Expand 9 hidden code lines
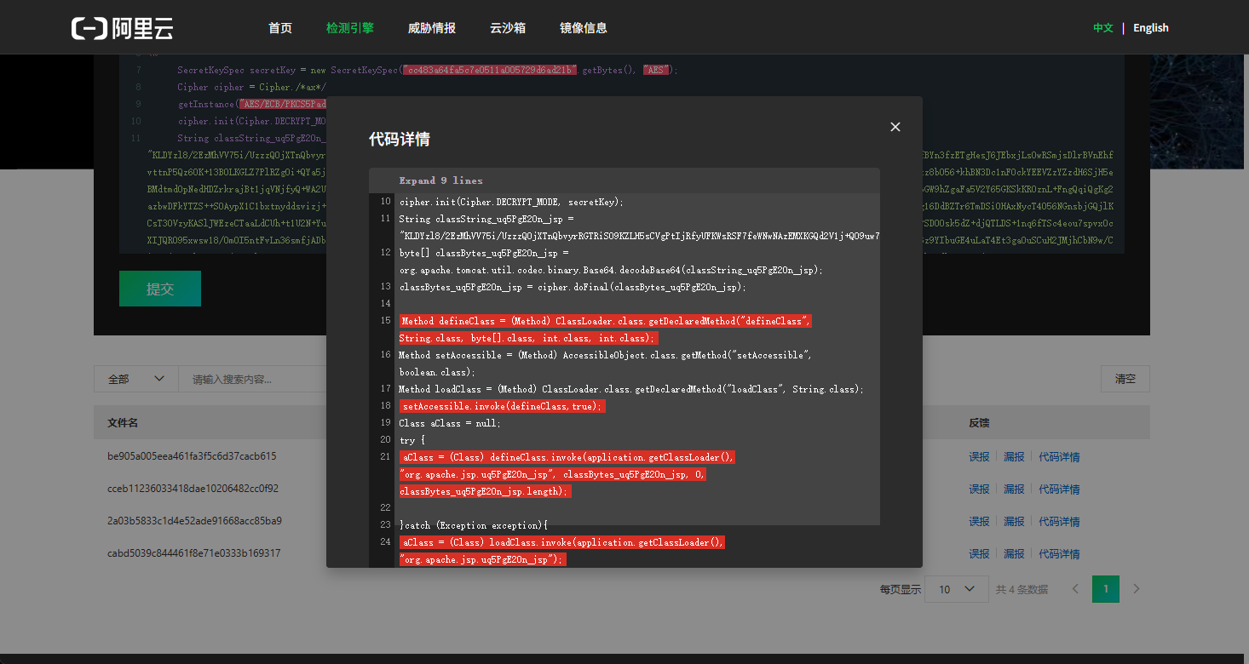The width and height of the screenshot is (1249, 664). [x=440, y=180]
